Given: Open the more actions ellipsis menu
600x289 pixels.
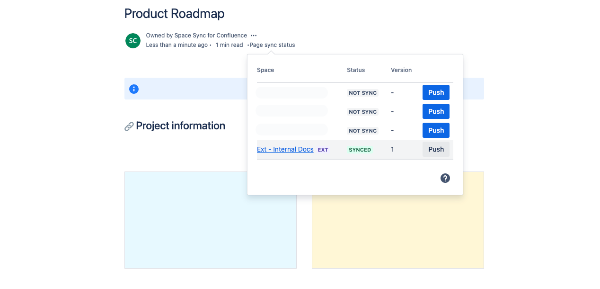Looking at the screenshot, I should pos(254,36).
